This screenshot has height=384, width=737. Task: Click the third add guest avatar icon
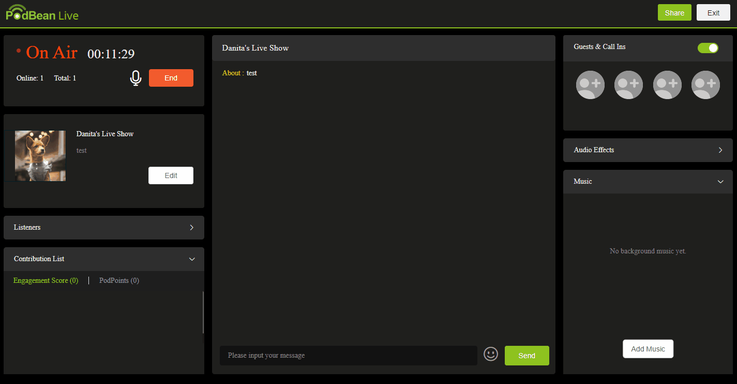667,85
